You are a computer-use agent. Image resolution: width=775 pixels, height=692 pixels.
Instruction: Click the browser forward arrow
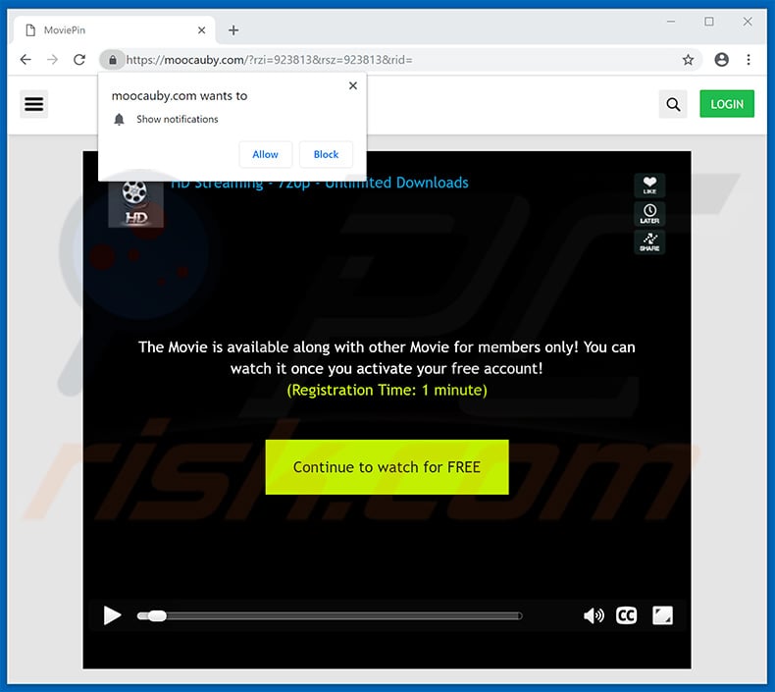[x=52, y=60]
